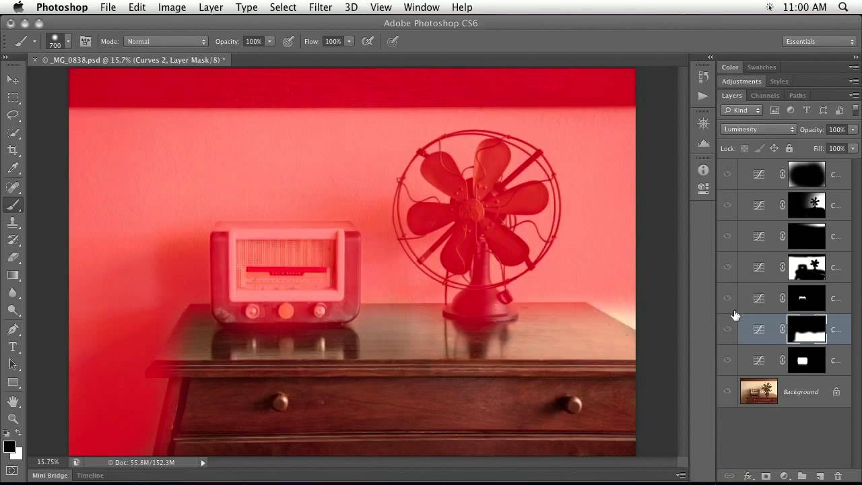This screenshot has height=485, width=862.
Task: Toggle airbrush build-up next to Flow
Action: tap(368, 41)
